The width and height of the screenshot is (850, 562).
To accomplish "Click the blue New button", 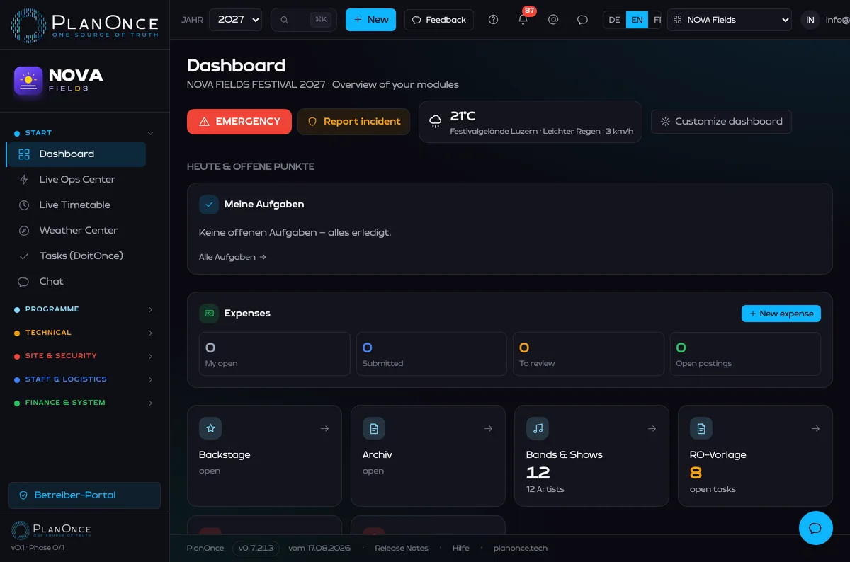I will pos(370,20).
